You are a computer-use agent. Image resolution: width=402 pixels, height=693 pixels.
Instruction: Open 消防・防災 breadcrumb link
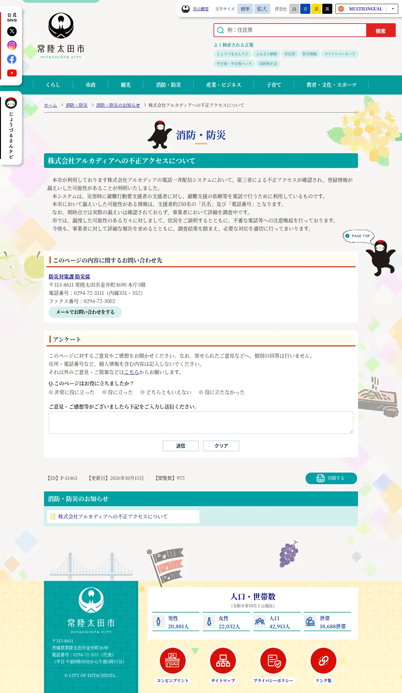77,105
